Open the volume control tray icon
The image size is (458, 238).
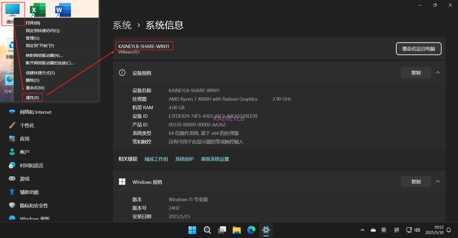(x=417, y=230)
